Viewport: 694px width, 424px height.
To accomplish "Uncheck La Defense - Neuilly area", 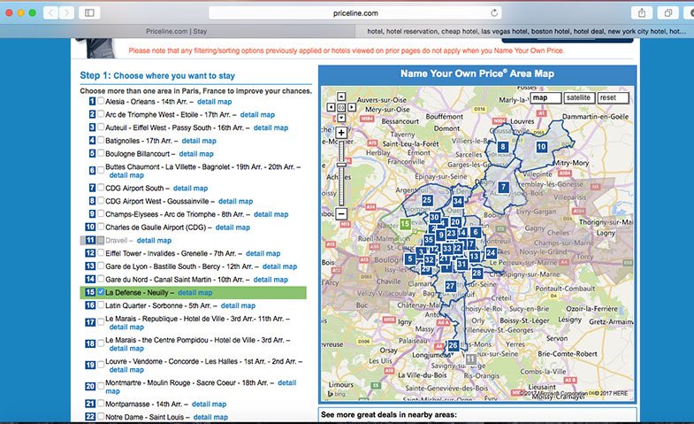I will coord(101,292).
